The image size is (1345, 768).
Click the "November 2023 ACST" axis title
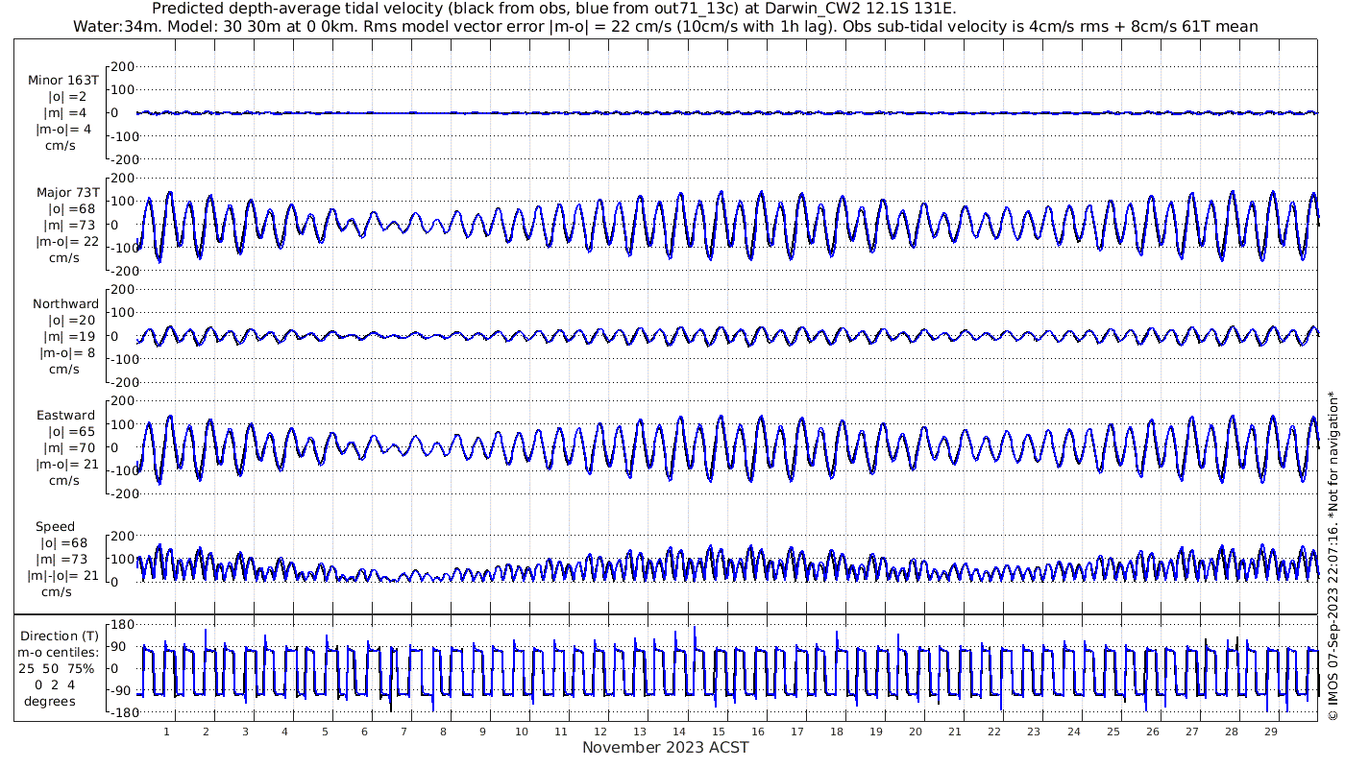coord(666,747)
